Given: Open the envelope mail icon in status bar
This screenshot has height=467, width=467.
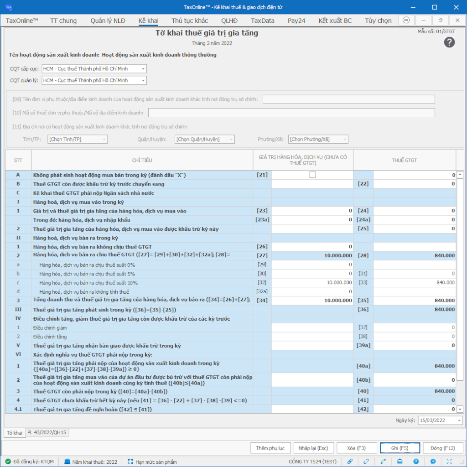Looking at the screenshot, I should [x=399, y=462].
